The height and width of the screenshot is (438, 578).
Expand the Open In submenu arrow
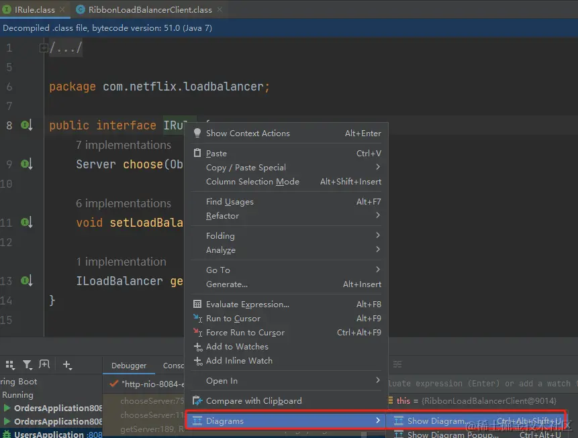(378, 380)
